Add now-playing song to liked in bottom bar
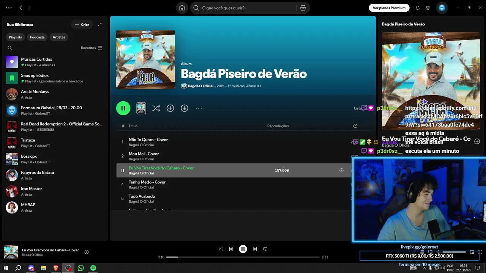 click(87, 252)
